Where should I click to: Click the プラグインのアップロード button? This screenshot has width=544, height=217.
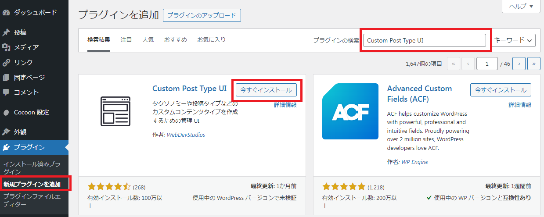point(202,15)
